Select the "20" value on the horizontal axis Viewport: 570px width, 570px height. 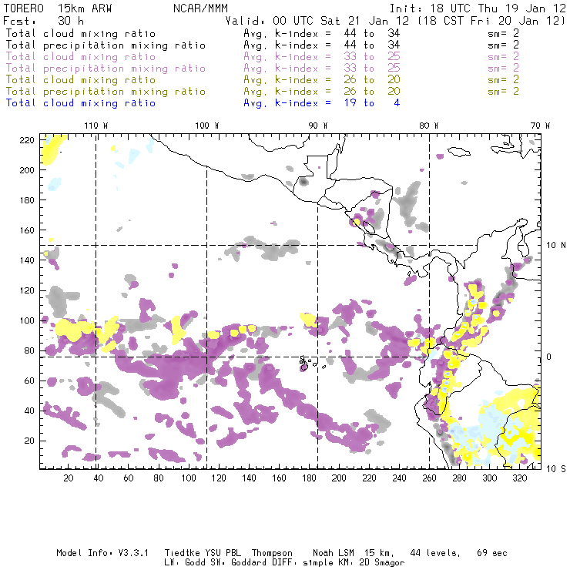[69, 478]
